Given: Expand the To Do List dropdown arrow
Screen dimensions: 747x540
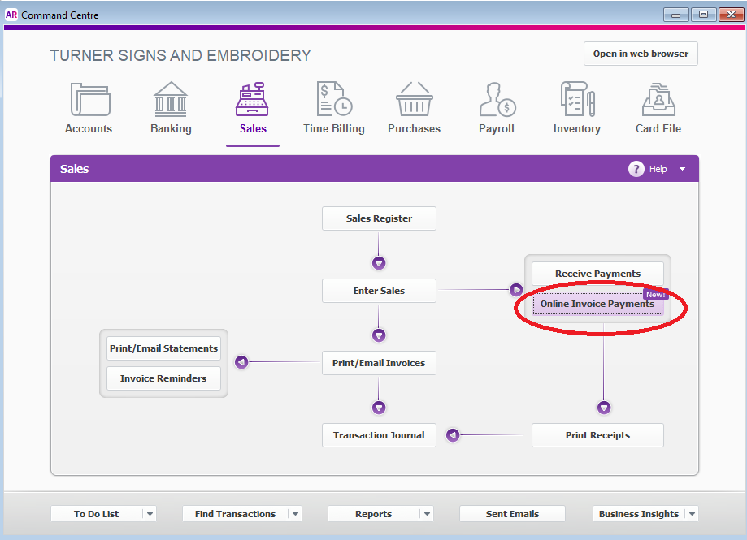Looking at the screenshot, I should [x=149, y=514].
